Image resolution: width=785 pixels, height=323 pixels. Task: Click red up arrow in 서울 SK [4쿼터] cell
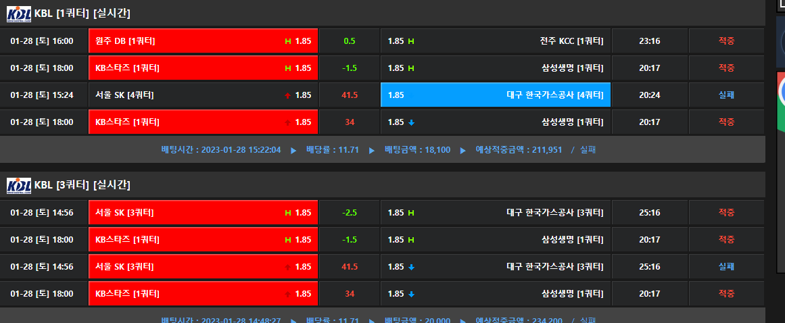[x=288, y=95]
